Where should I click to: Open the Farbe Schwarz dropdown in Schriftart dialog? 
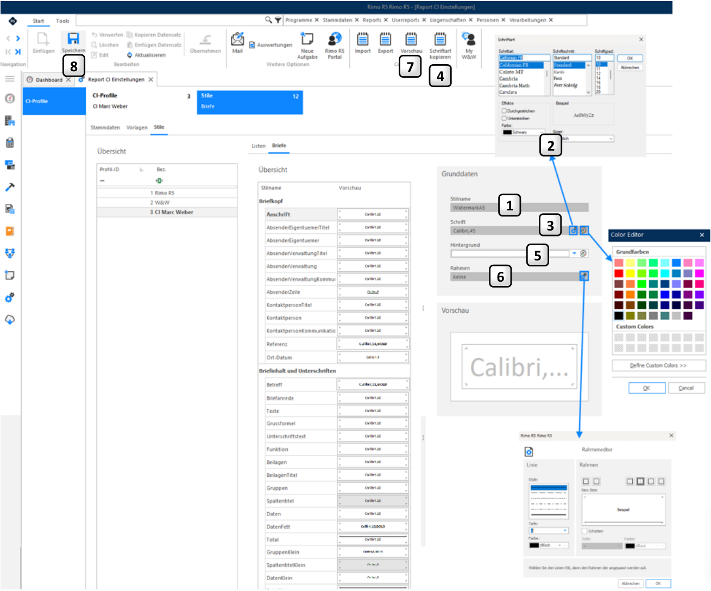[523, 132]
